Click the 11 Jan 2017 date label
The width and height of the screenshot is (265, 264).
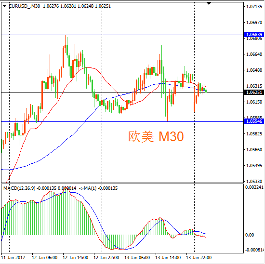click(x=13, y=258)
